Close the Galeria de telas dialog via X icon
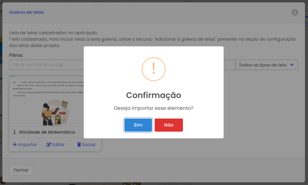 coord(295,12)
